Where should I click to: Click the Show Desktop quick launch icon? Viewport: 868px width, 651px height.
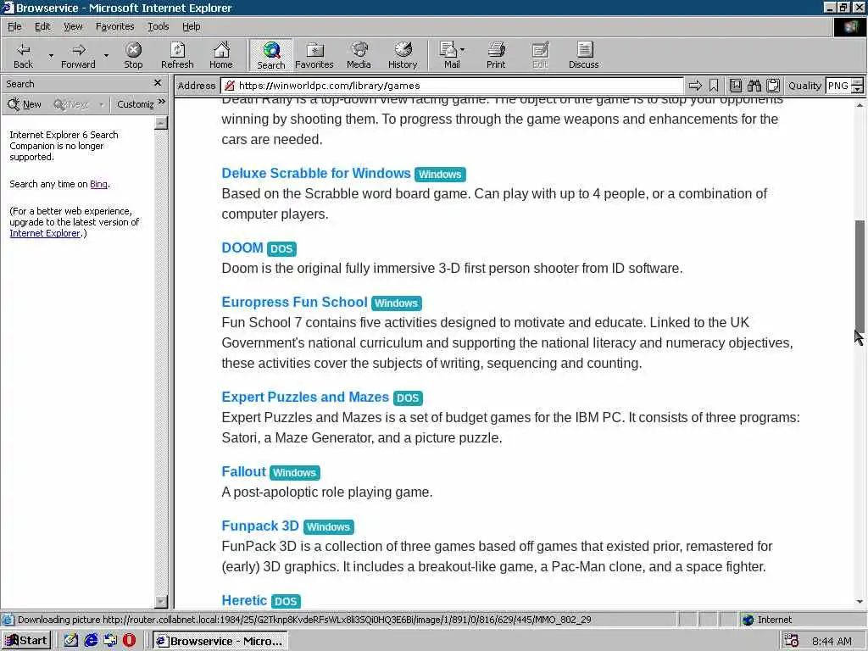[71, 641]
